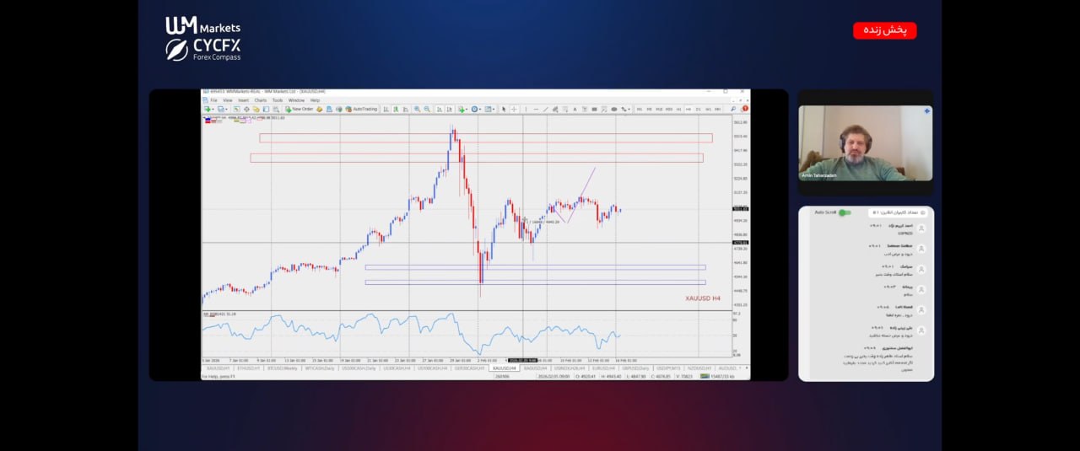Image resolution: width=1080 pixels, height=451 pixels.
Task: Switch chart to line chart icon
Action: (x=406, y=109)
